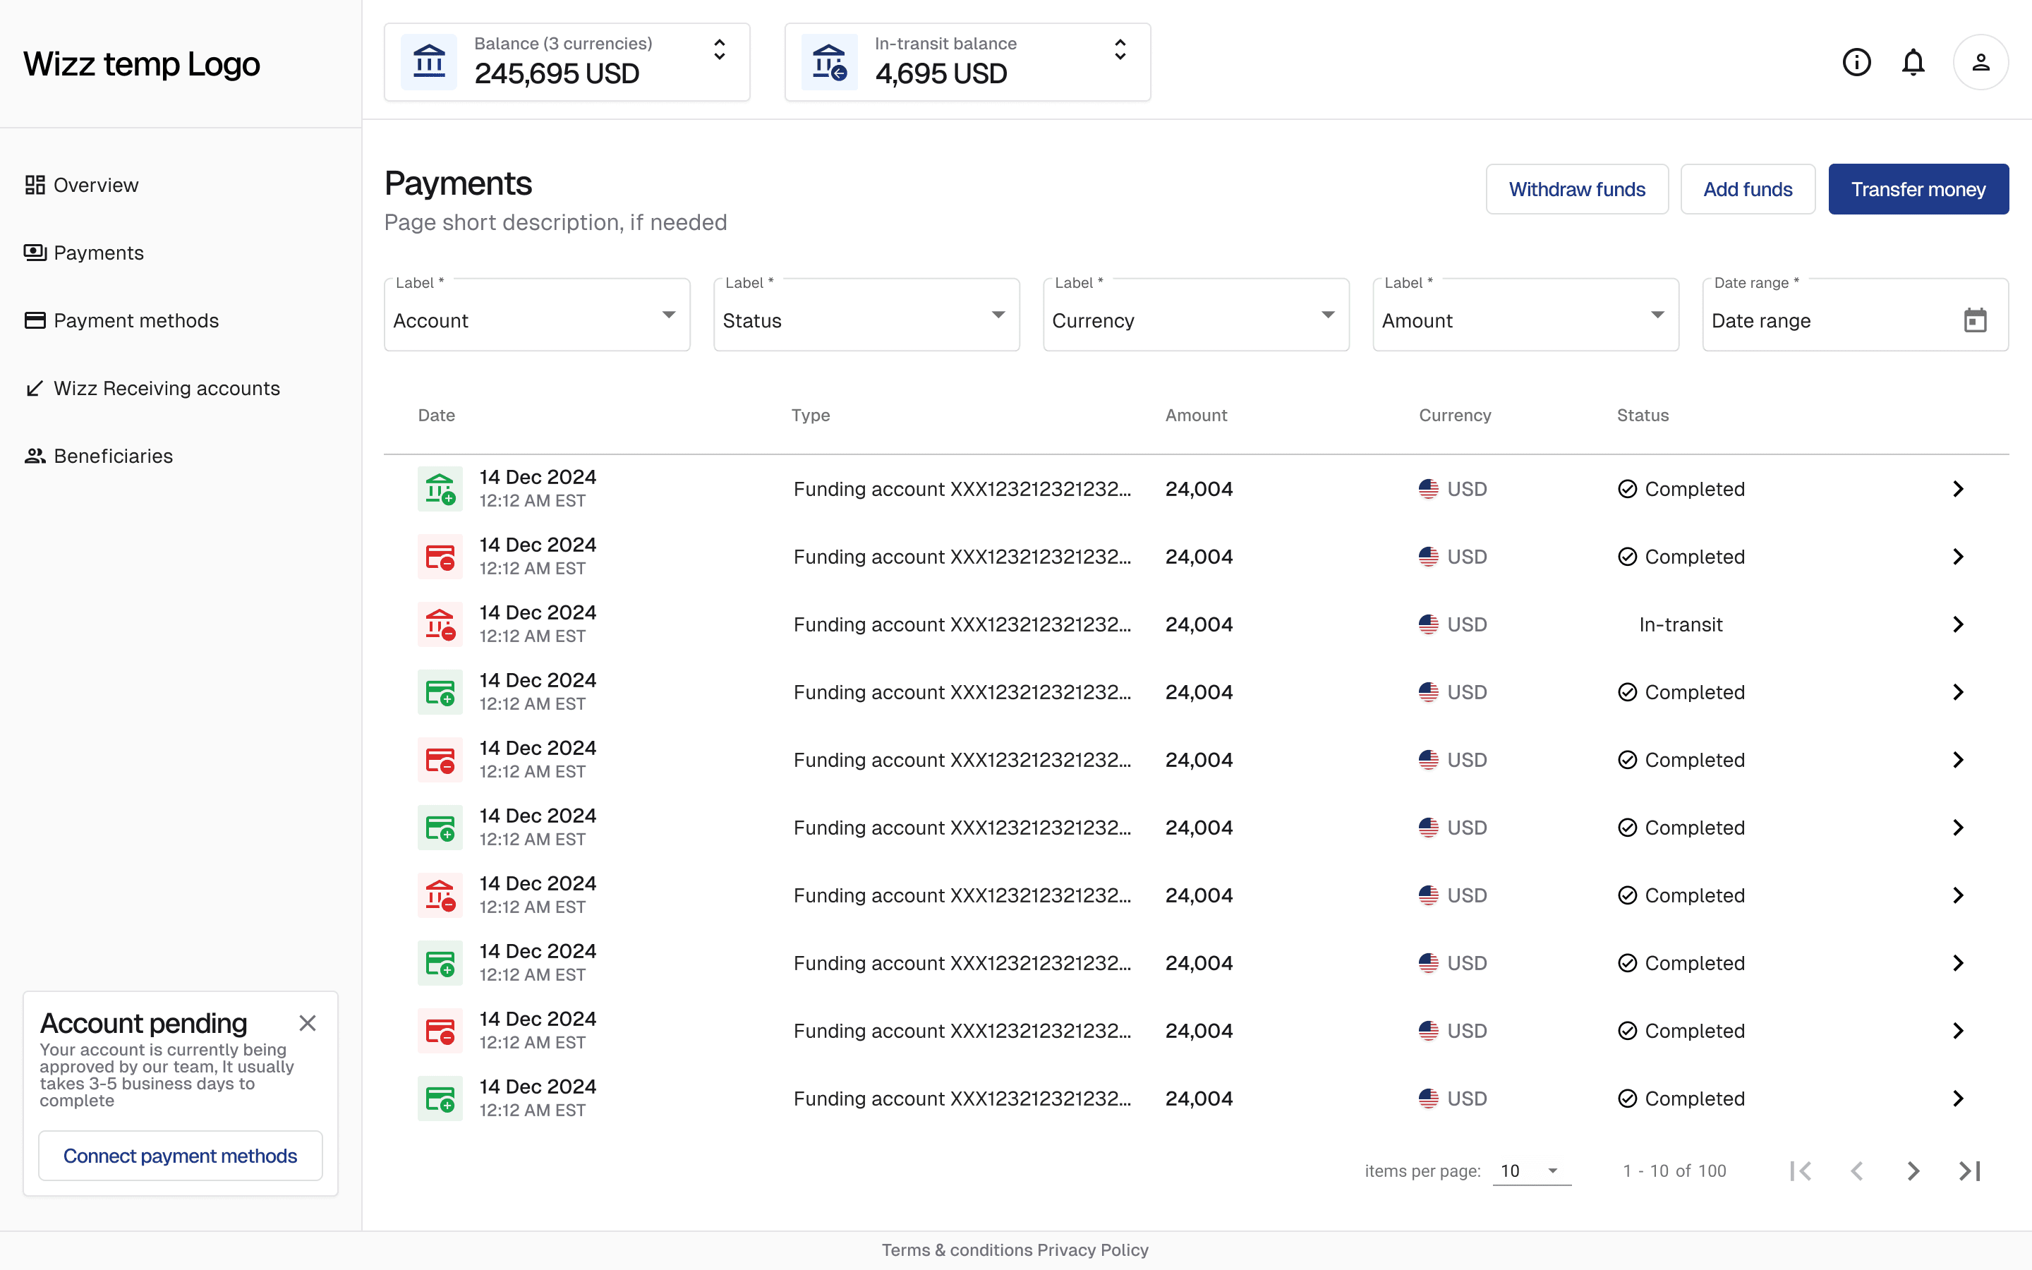Open the Status filter dropdown

pyautogui.click(x=866, y=316)
